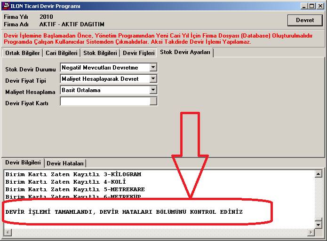Expand Stok Devir Durumu dropdown arrow
Viewport: 327px width, 241px height.
tap(153, 68)
